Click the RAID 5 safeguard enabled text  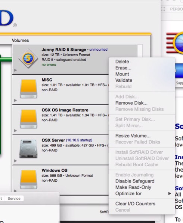pyautogui.click(x=64, y=60)
